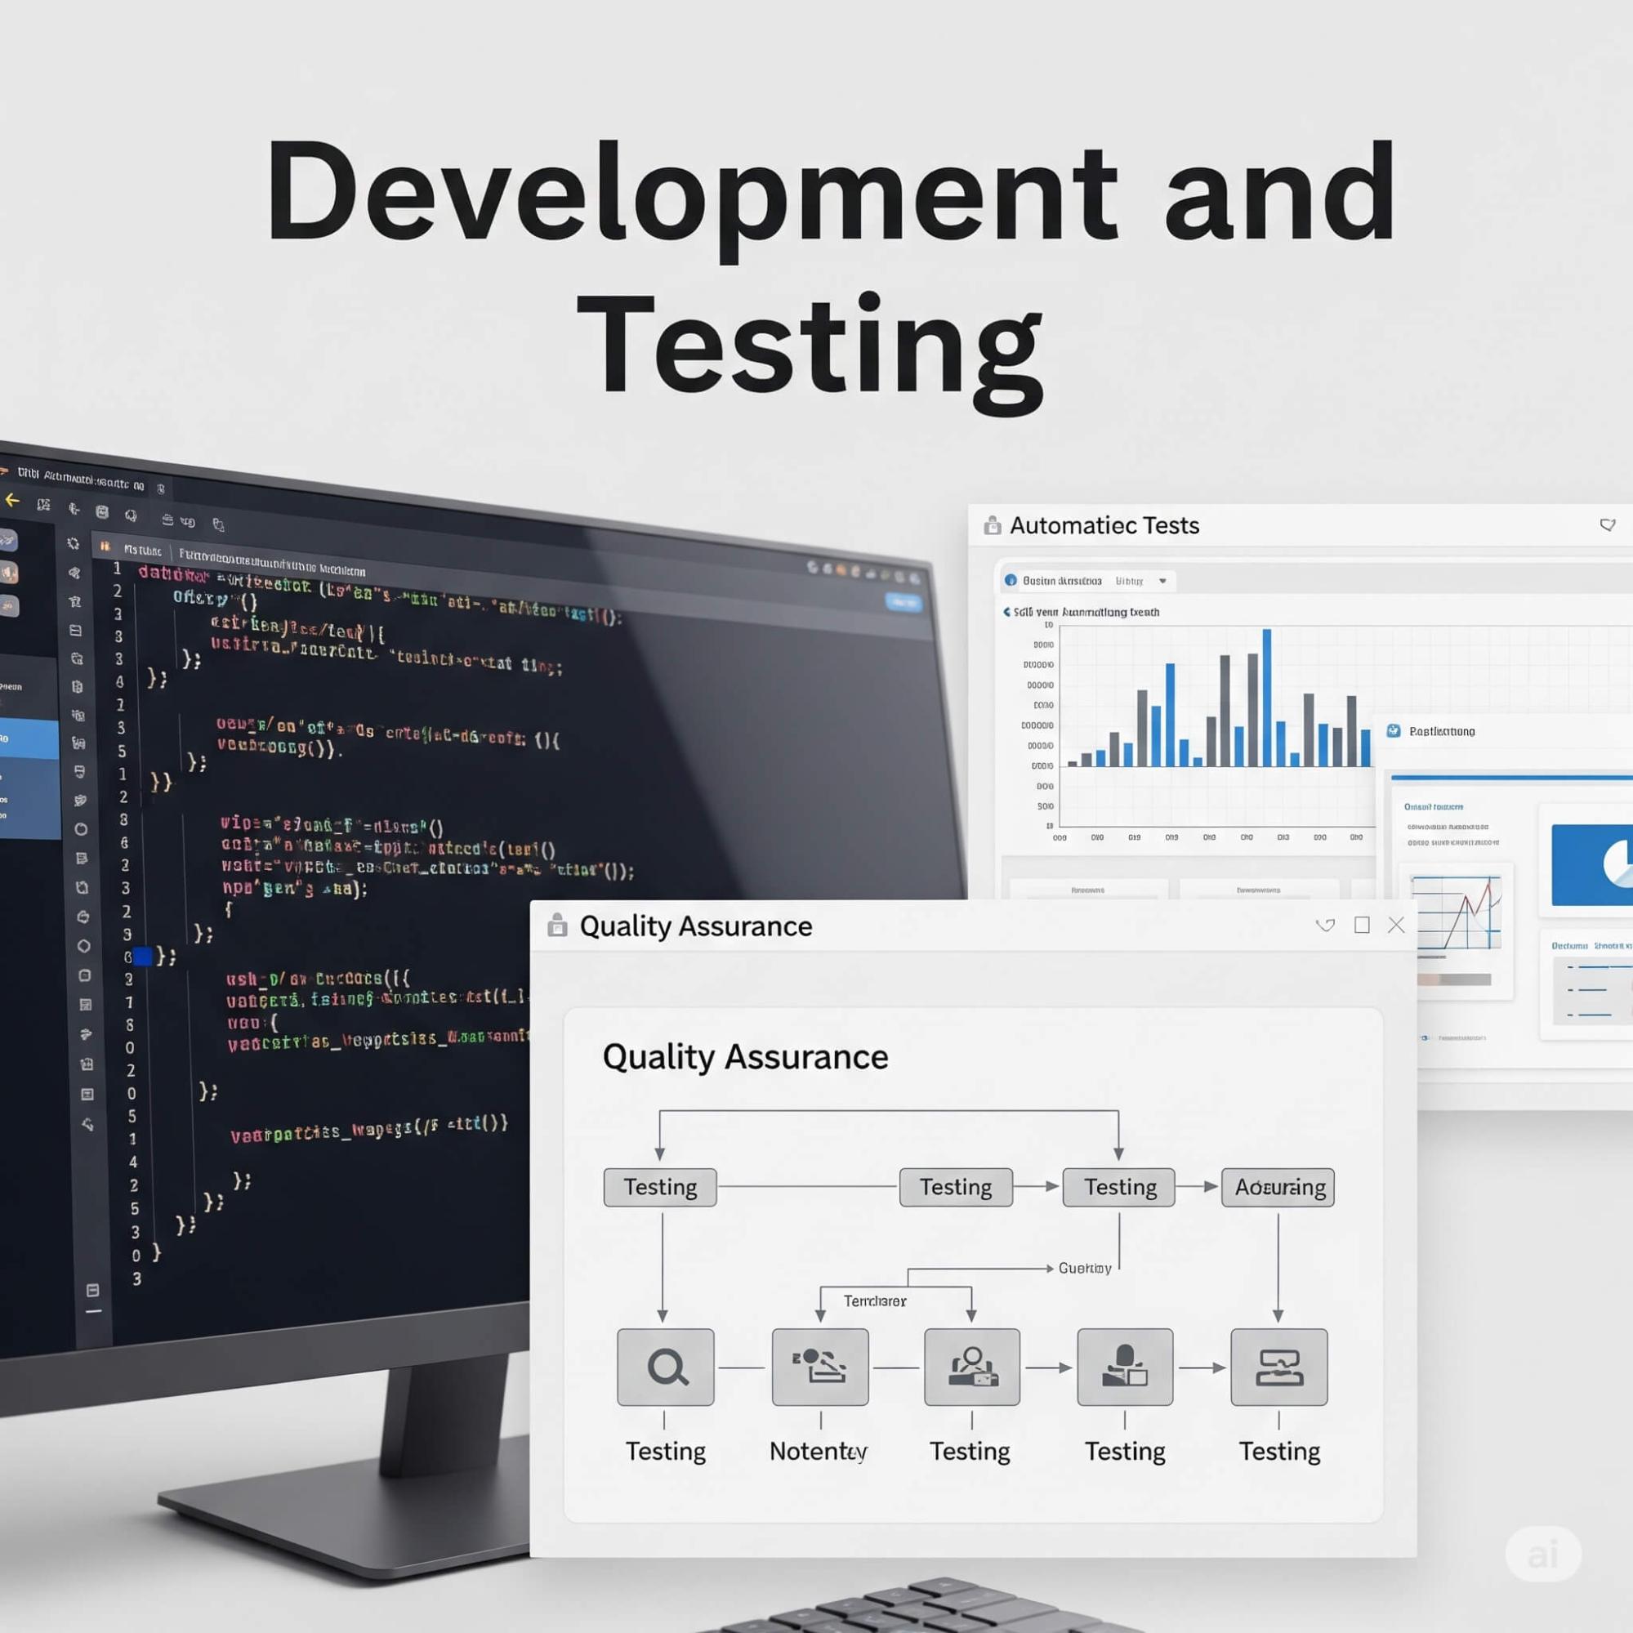Viewport: 1633px width, 1633px height.
Task: Click the blue circle icon next to the tests dropdown
Action: (x=1012, y=581)
